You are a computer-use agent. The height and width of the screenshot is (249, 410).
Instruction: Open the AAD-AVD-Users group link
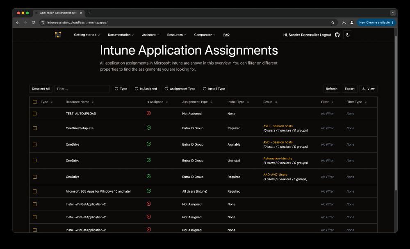[x=275, y=175]
